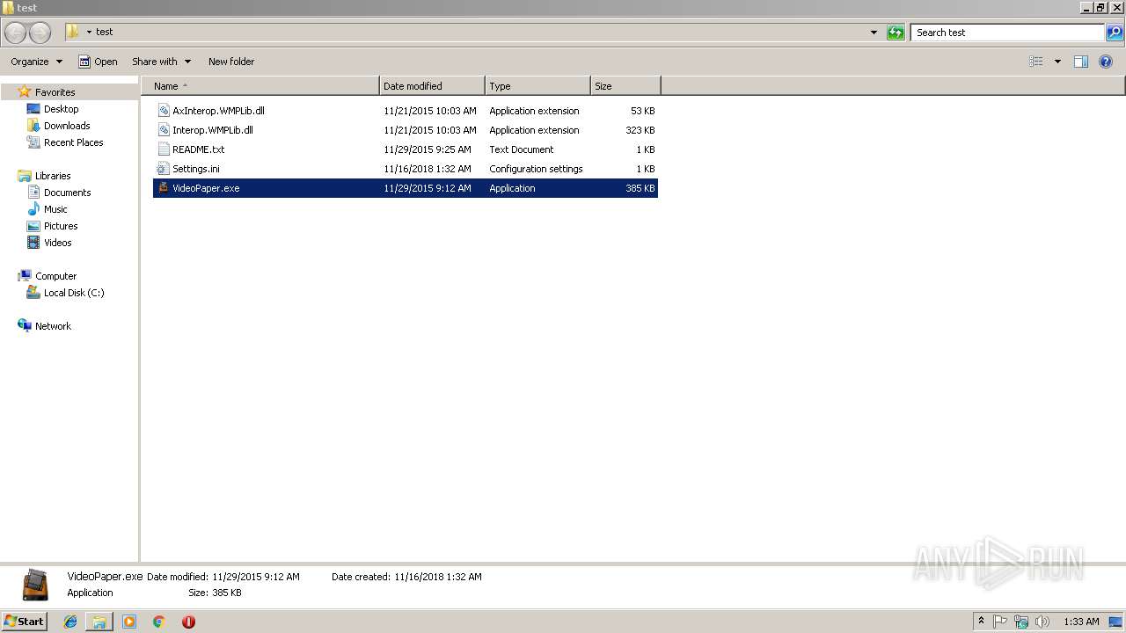The height and width of the screenshot is (633, 1126).
Task: Sort files by Date modified column
Action: click(x=432, y=86)
